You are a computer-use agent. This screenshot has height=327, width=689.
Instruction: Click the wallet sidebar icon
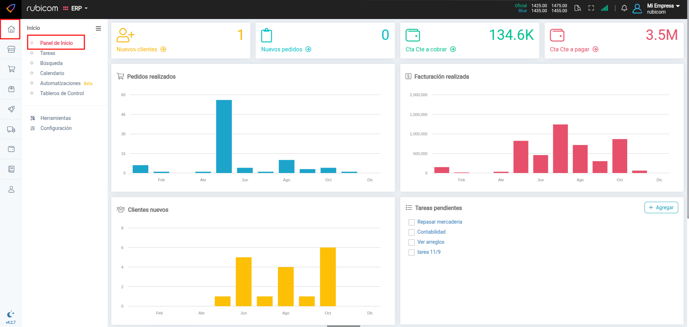(x=11, y=149)
